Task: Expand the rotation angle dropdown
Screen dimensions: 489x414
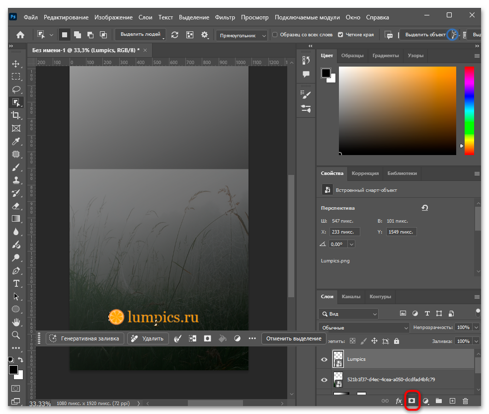Action: pos(351,244)
